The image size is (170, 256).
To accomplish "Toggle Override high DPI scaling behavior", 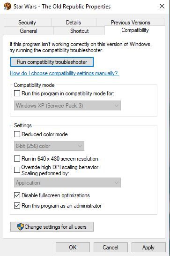I will tap(17, 170).
